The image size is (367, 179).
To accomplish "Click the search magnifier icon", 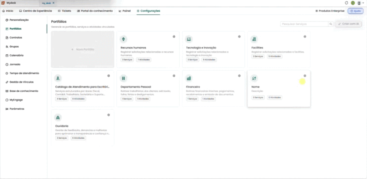I will tap(331, 24).
